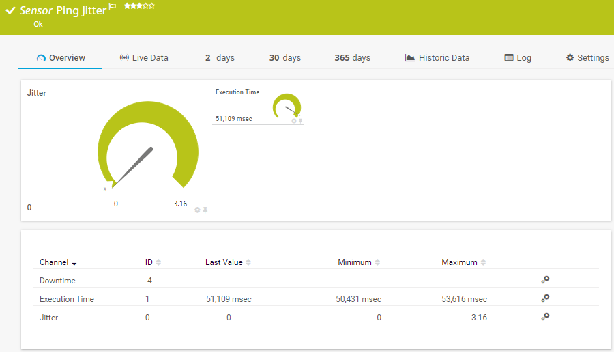
Task: Open channel settings for the Execution Time row
Action: click(x=545, y=298)
